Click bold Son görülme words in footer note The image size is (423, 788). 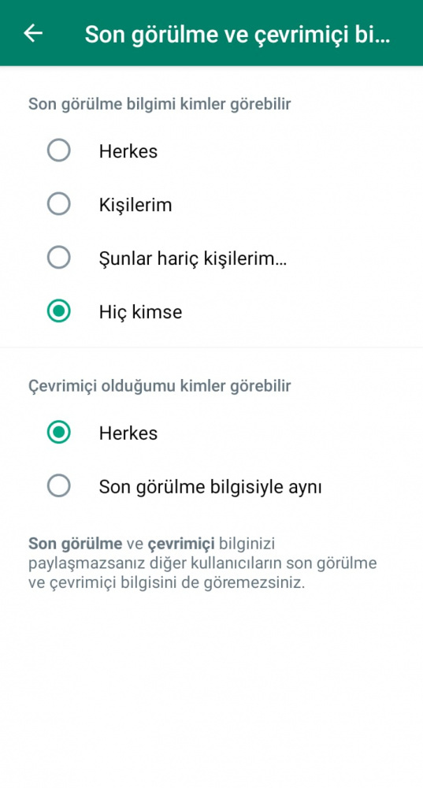(76, 544)
